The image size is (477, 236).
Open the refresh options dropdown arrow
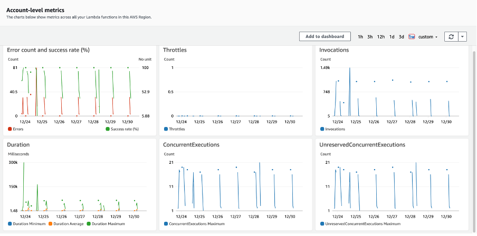point(462,36)
